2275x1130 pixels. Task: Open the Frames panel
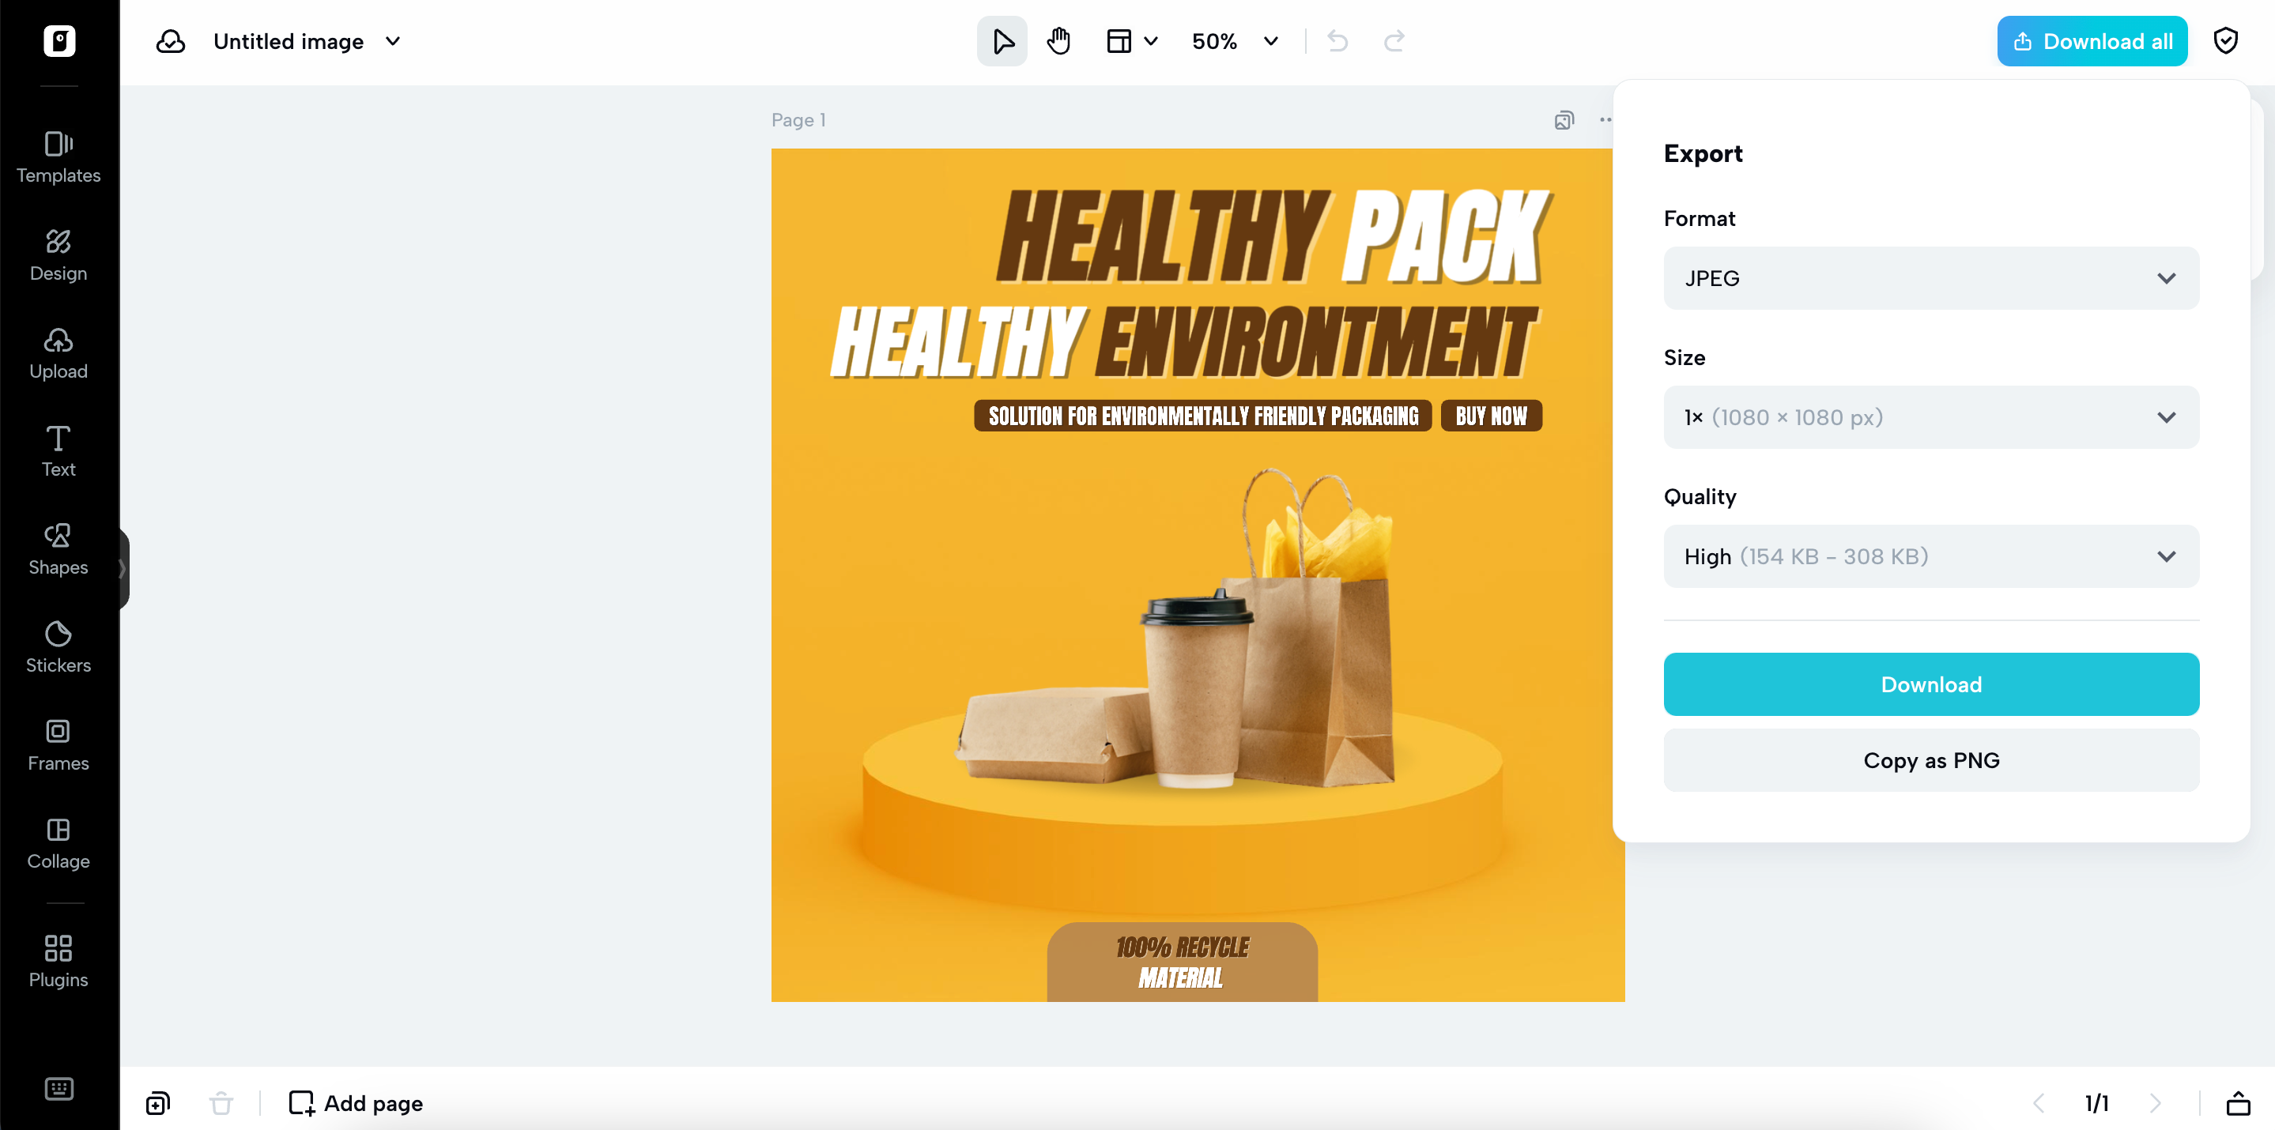(58, 744)
